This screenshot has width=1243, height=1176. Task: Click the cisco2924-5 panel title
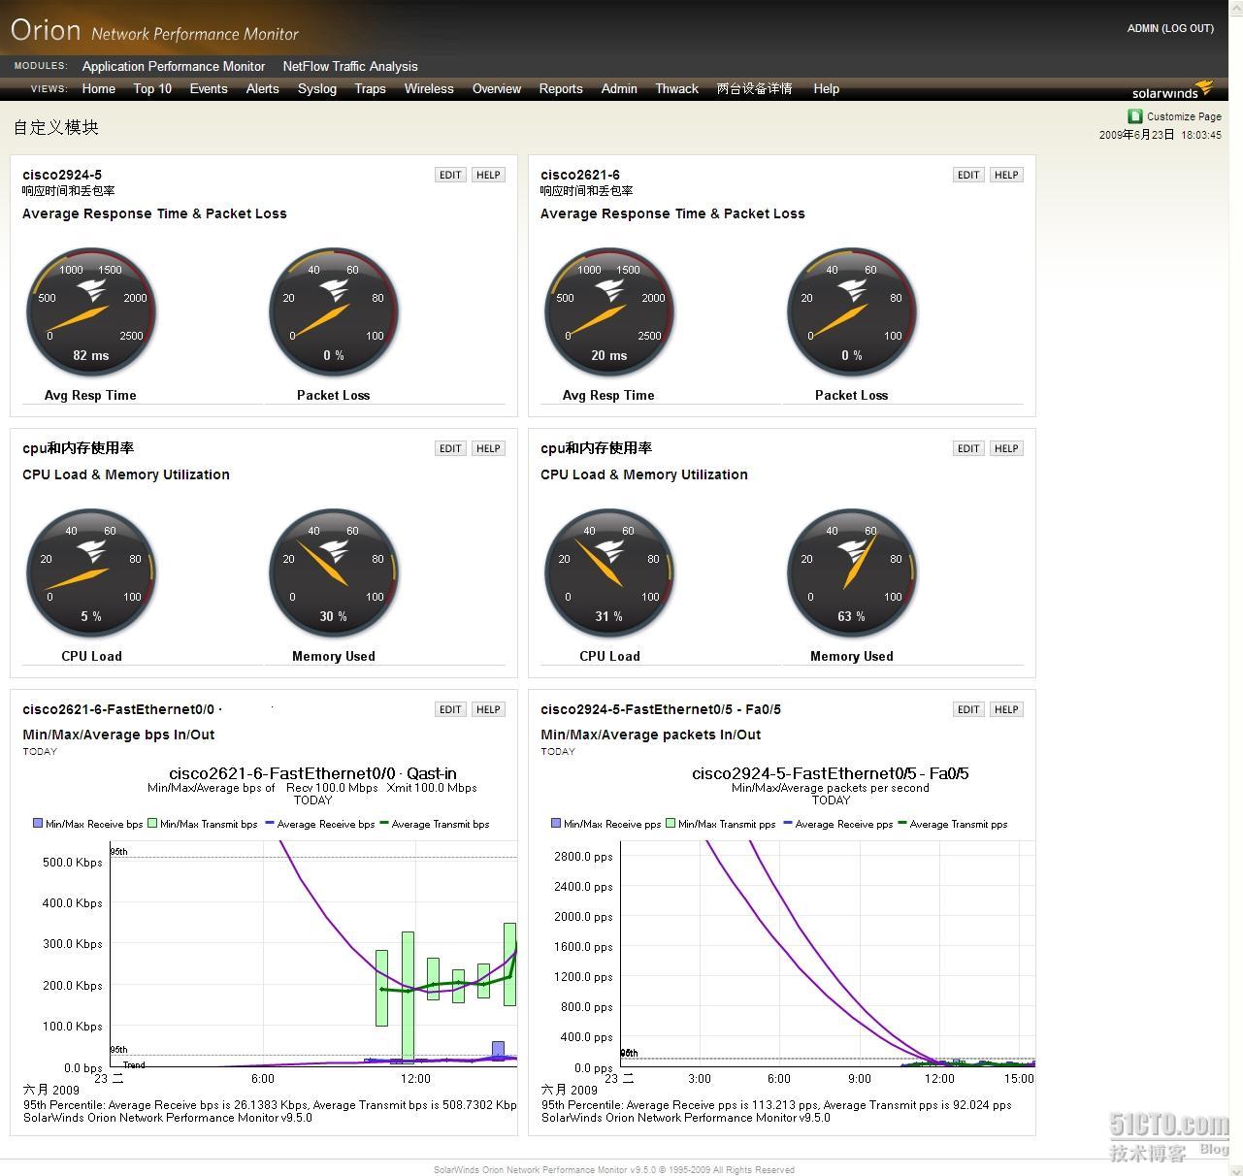(x=62, y=175)
